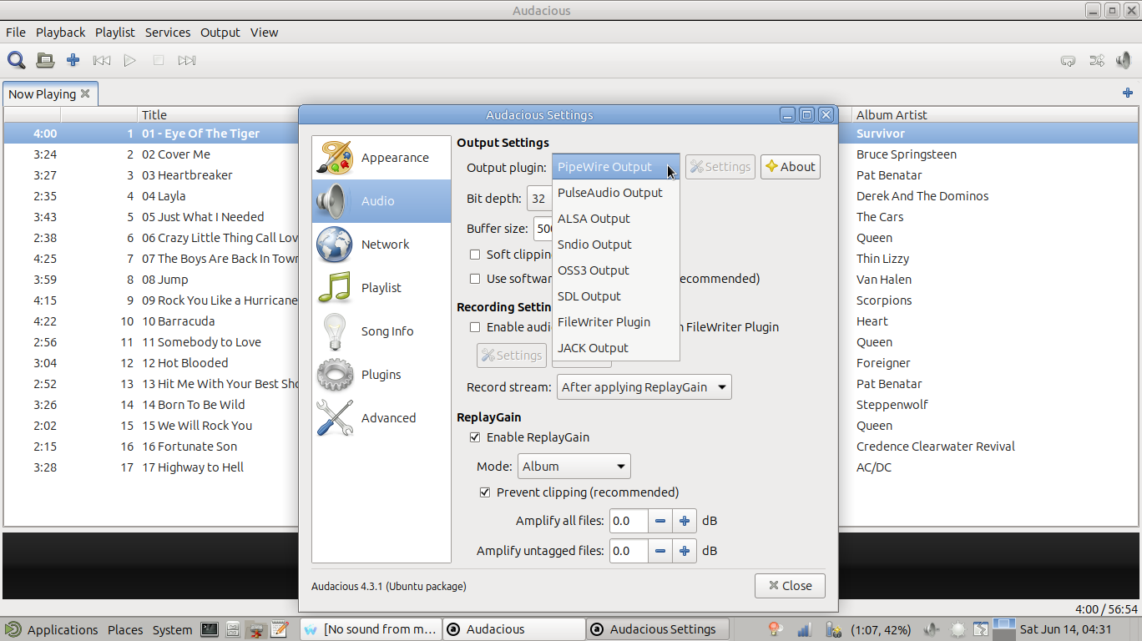Screen dimensions: 1142x641
Task: Choose ALSA Output from the list
Action: [x=616, y=219]
